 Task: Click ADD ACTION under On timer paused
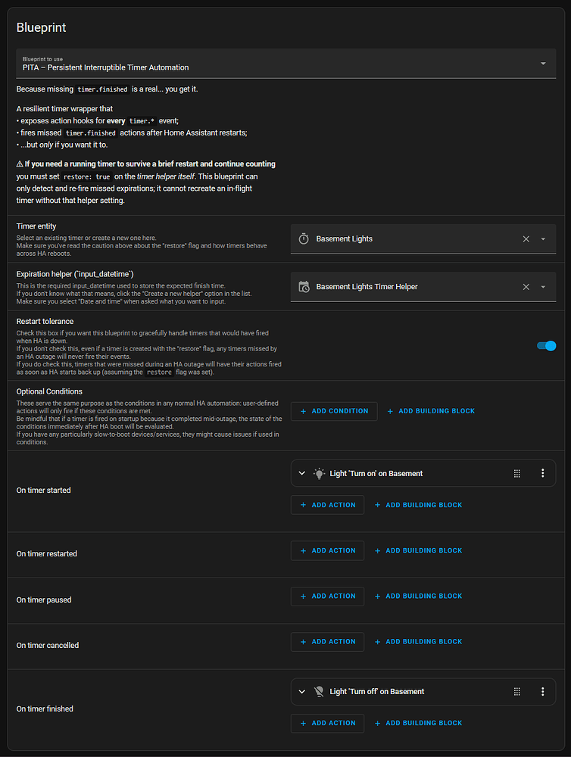pyautogui.click(x=327, y=596)
